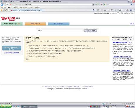Open the ヘルプ menu

(37, 7)
